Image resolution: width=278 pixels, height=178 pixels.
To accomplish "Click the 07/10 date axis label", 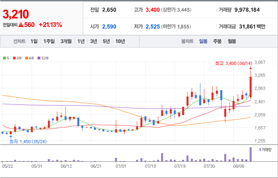I will click(151, 167).
